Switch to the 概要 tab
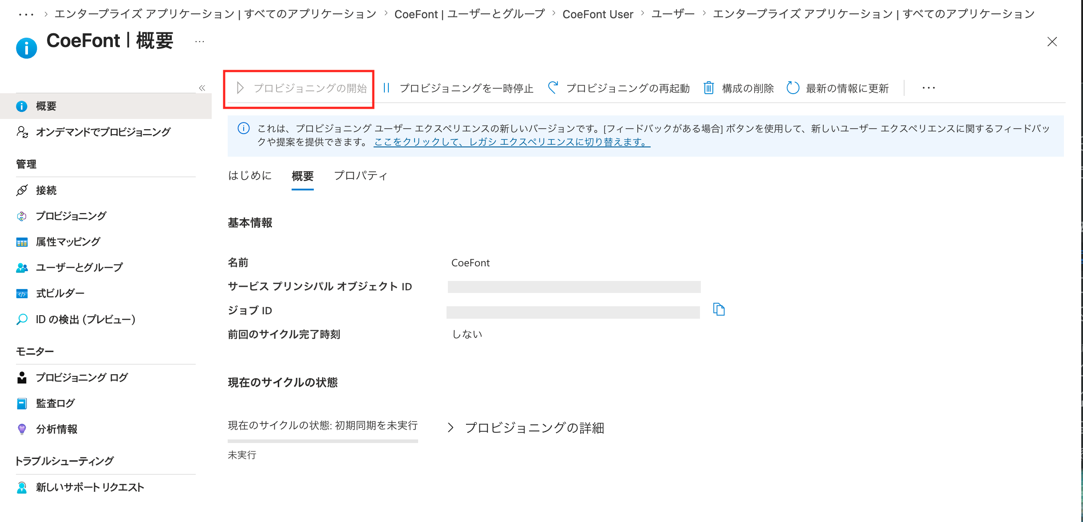This screenshot has height=522, width=1083. click(303, 176)
